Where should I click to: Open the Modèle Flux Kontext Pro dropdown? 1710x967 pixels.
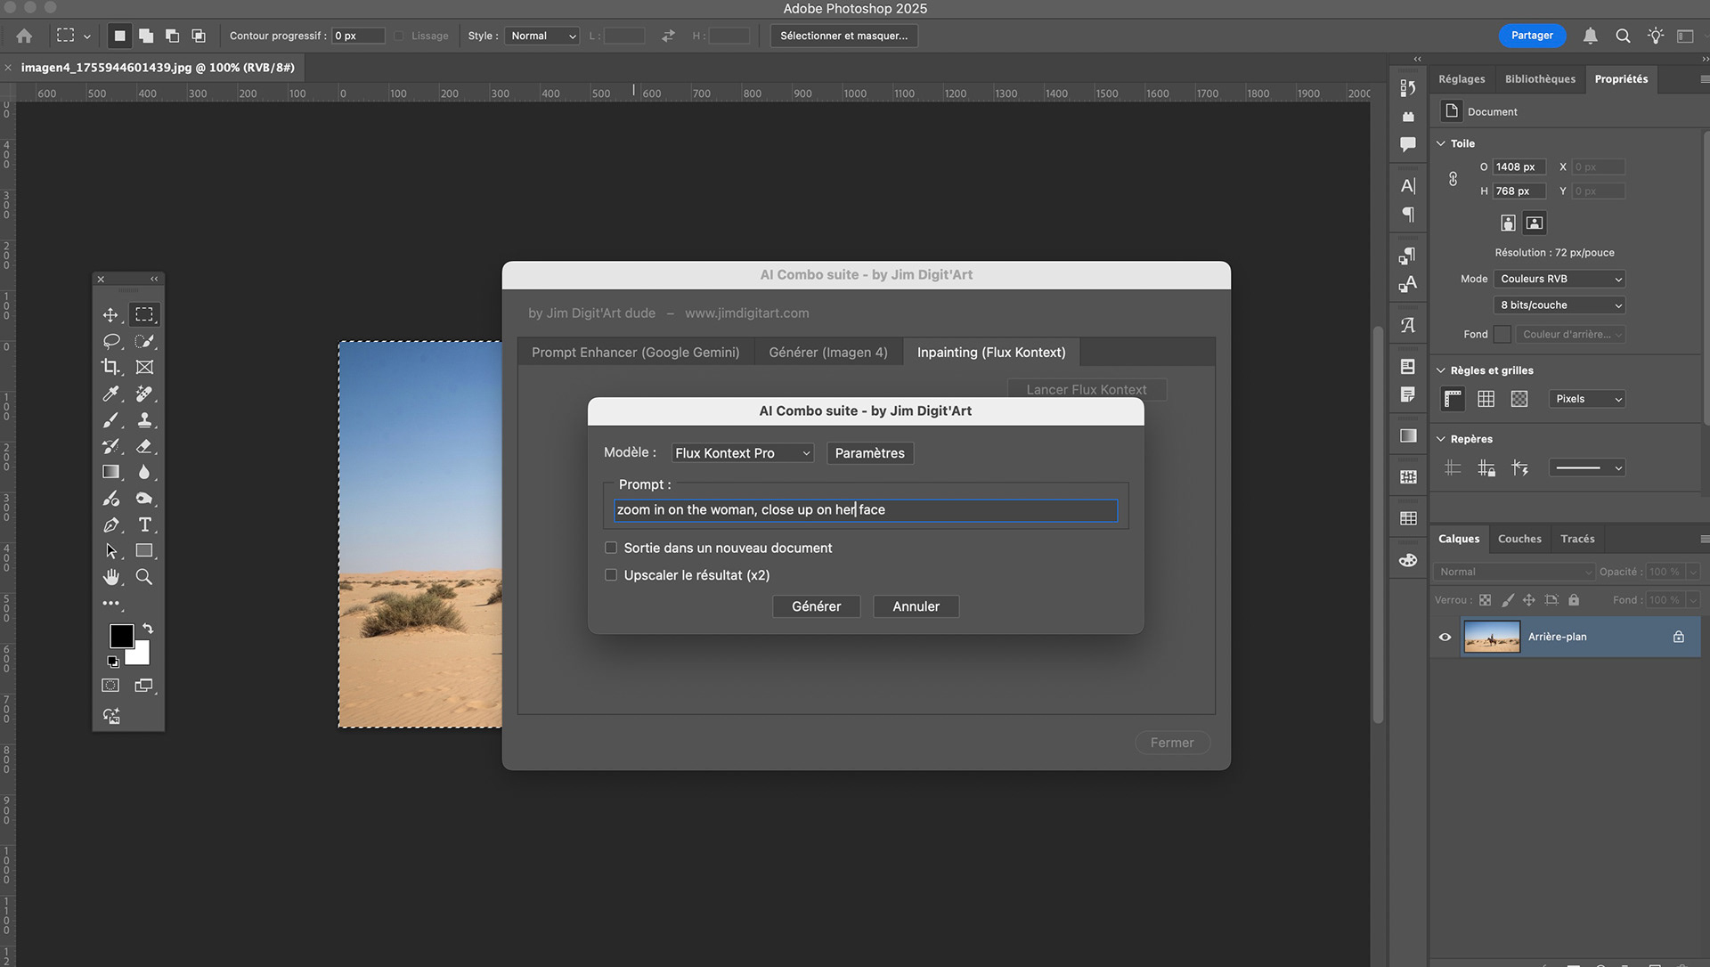743,453
